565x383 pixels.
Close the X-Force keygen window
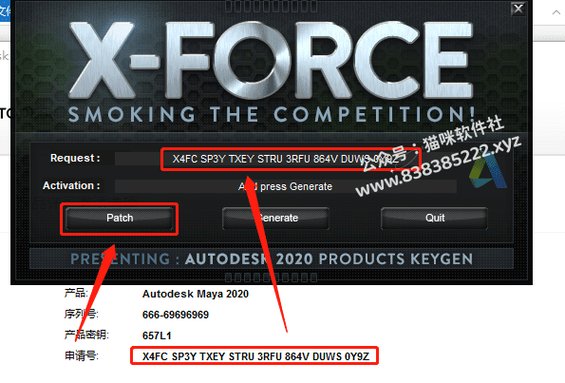pyautogui.click(x=518, y=9)
